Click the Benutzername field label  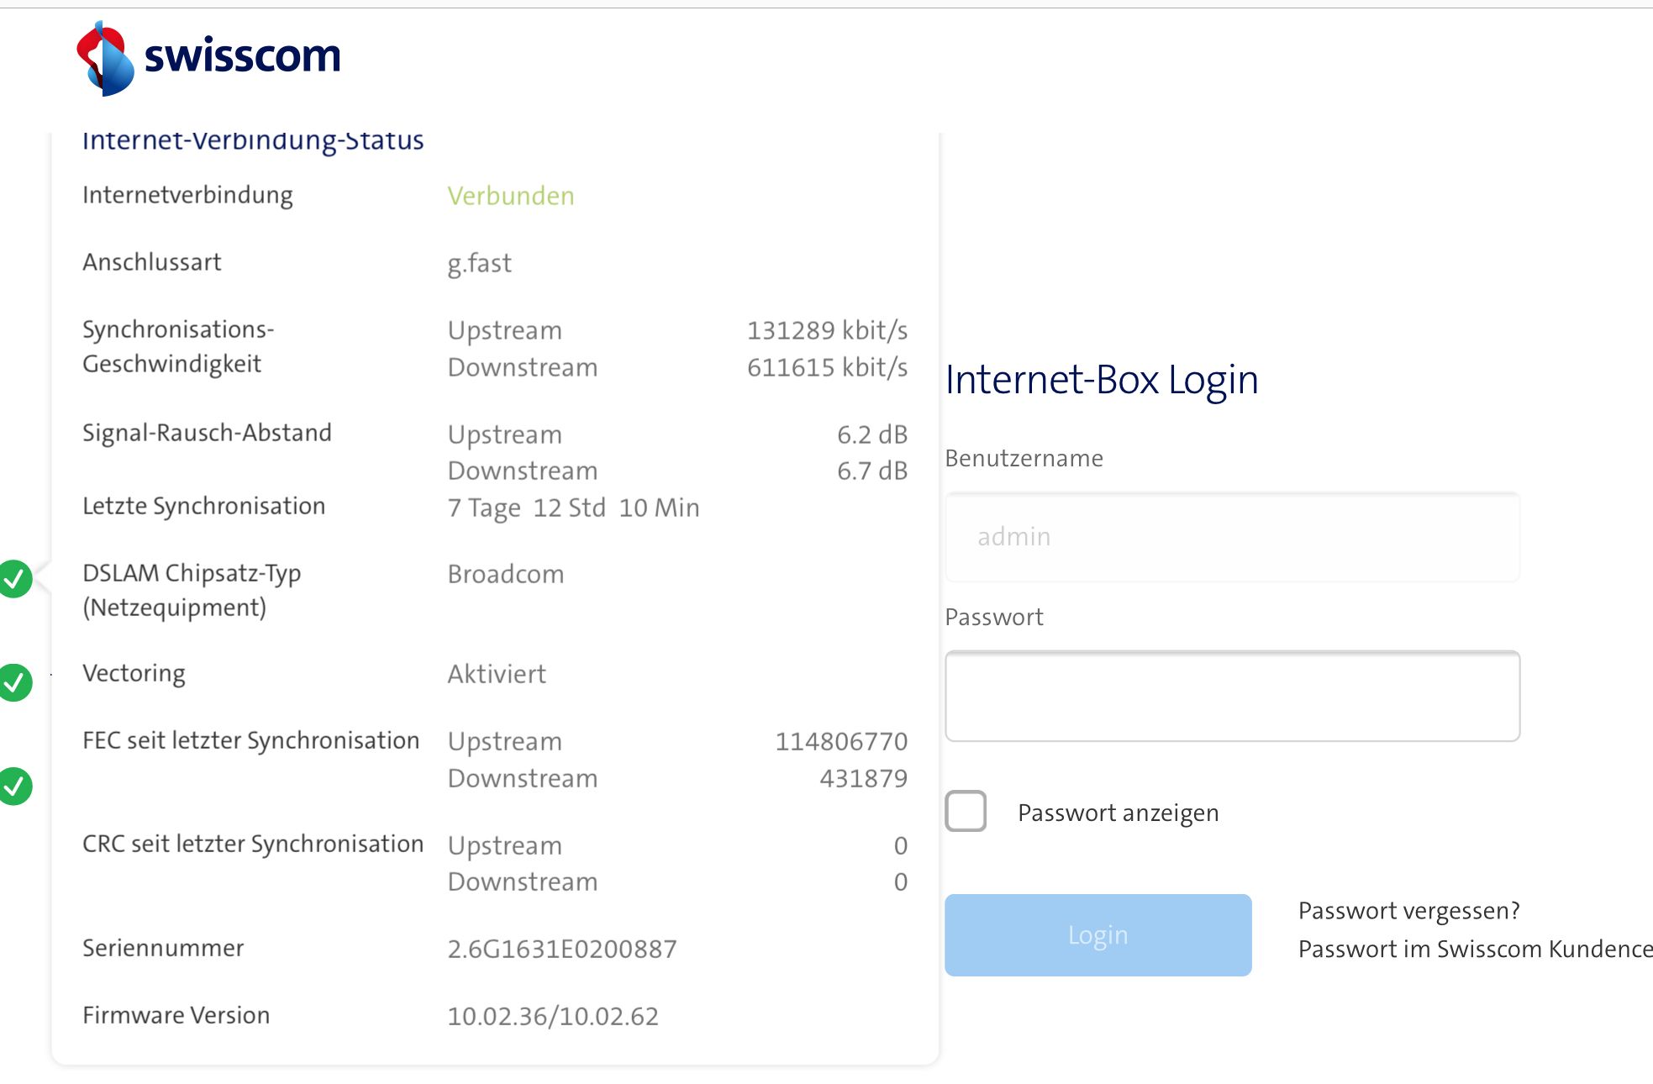1024,458
